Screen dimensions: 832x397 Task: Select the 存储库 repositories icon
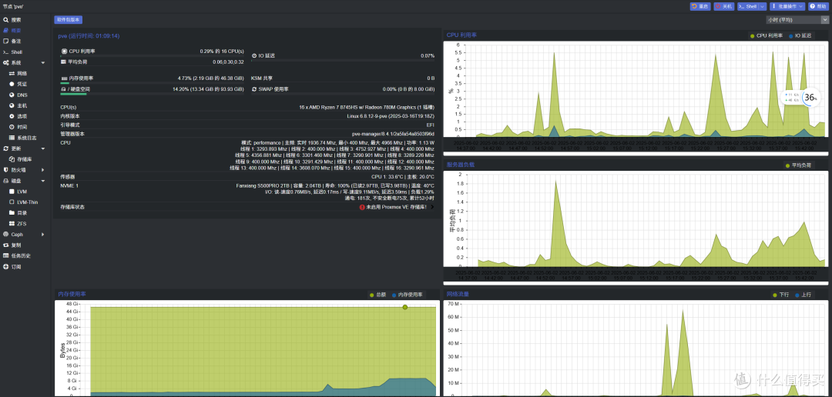[12, 159]
